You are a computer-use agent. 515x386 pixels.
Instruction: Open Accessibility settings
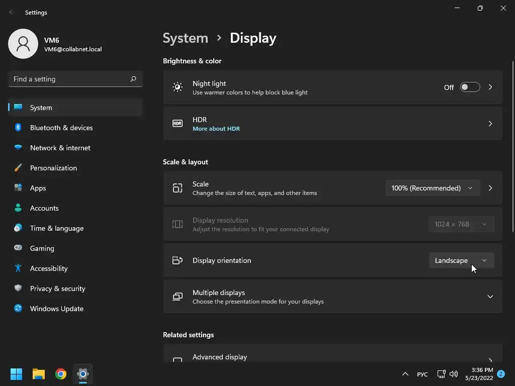click(75, 268)
